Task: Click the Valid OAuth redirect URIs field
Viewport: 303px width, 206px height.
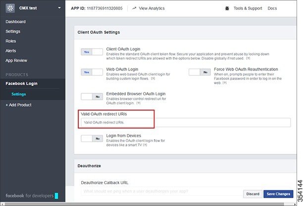Action: (186, 123)
